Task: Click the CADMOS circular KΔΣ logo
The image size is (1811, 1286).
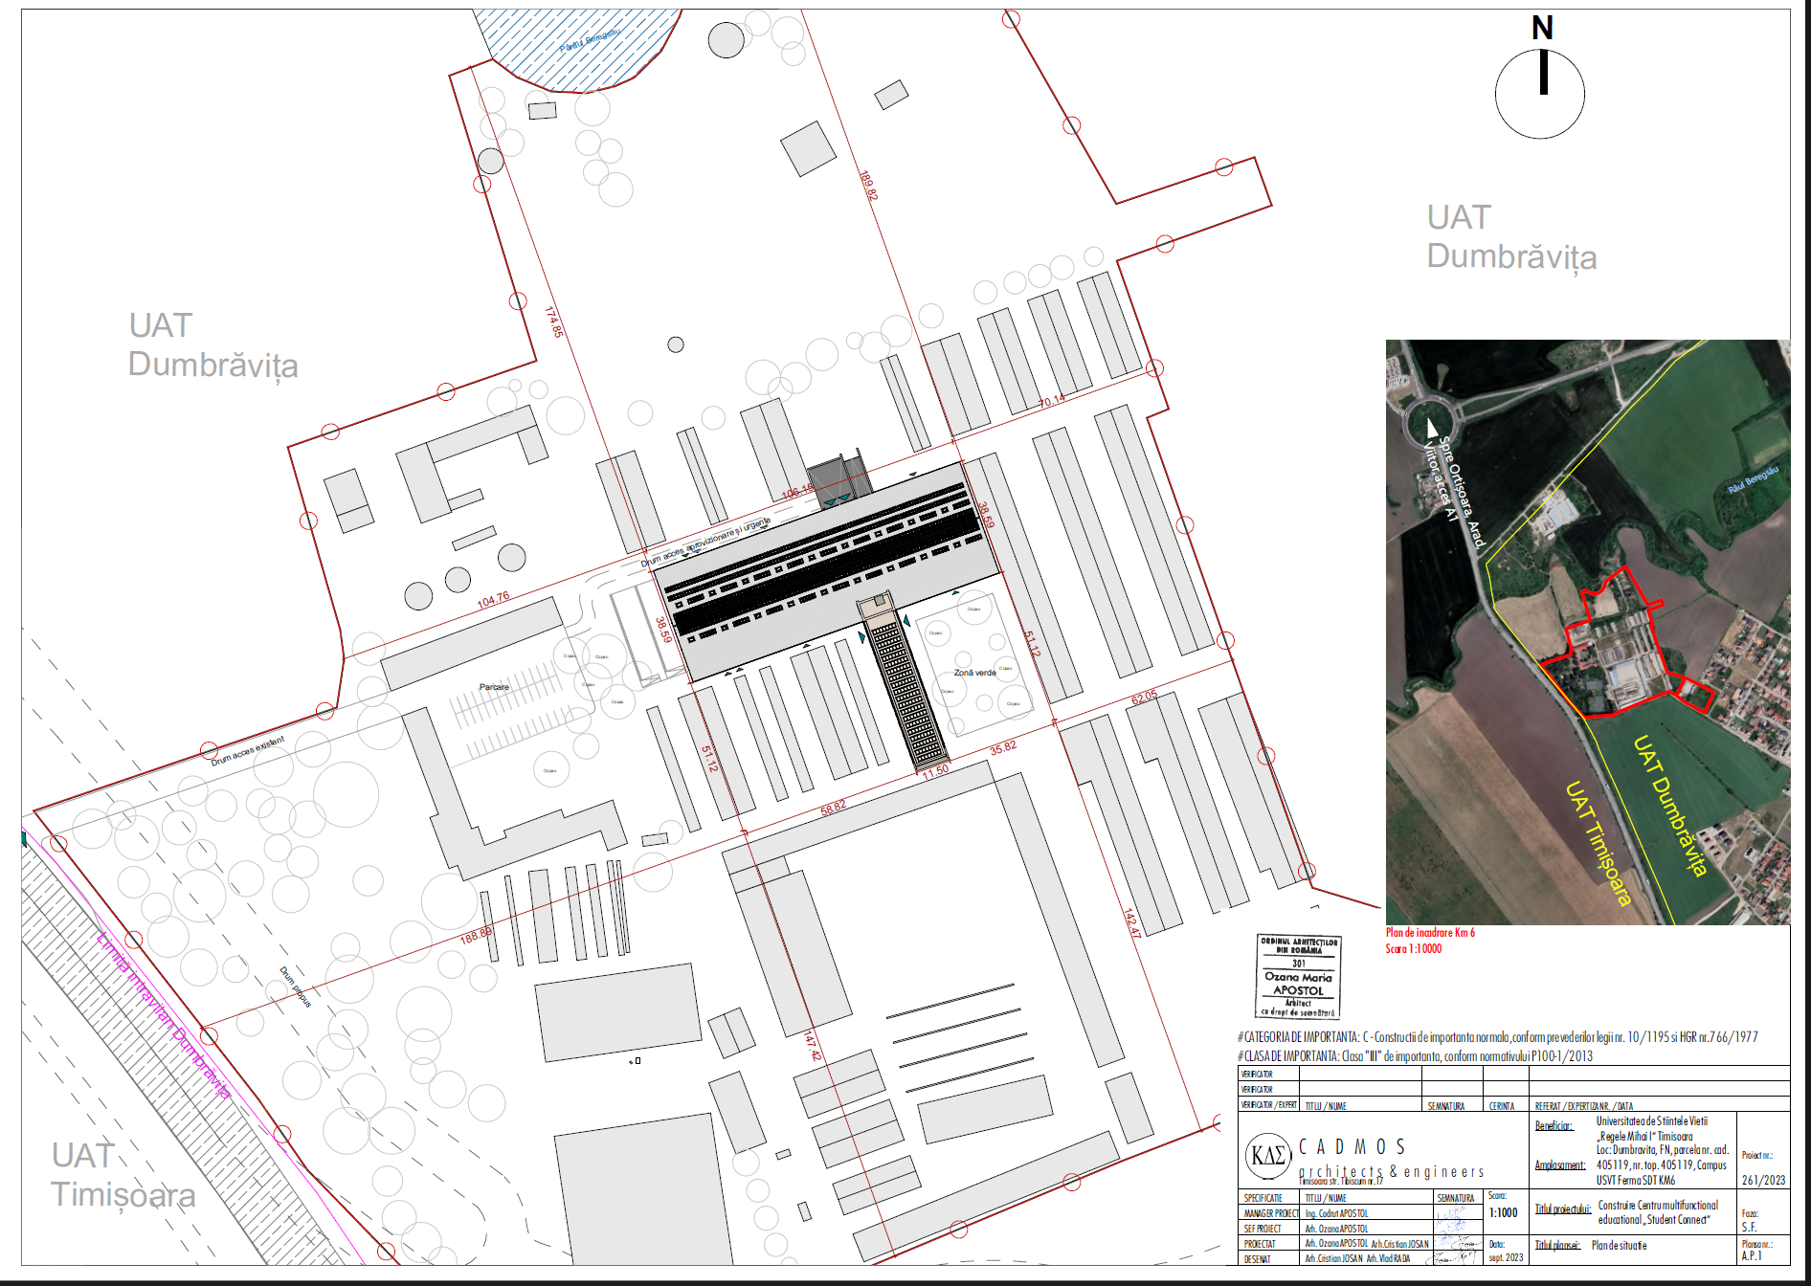Action: [x=1268, y=1156]
